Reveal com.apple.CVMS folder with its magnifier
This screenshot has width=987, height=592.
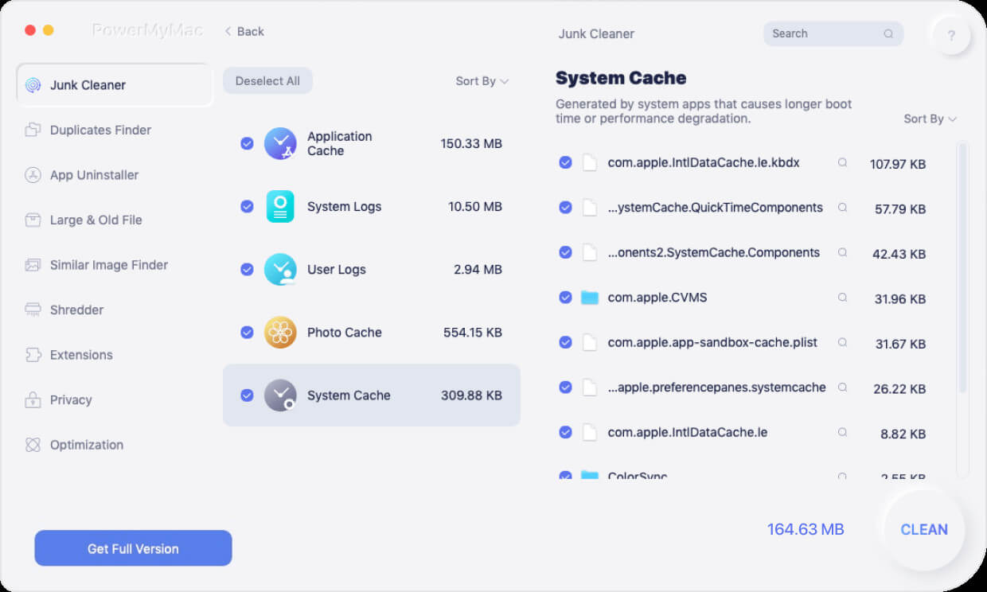(x=842, y=297)
